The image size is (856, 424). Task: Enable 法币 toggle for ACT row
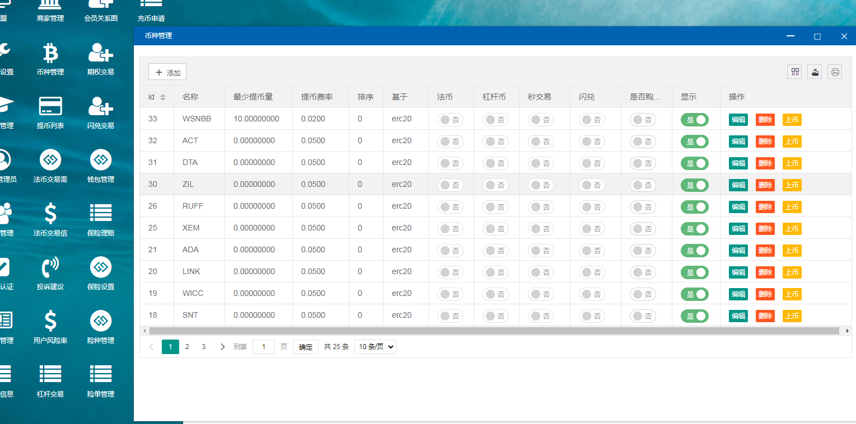tap(450, 142)
